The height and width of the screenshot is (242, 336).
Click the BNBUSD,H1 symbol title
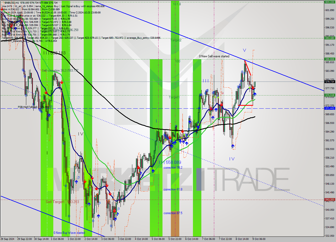point(12,3)
